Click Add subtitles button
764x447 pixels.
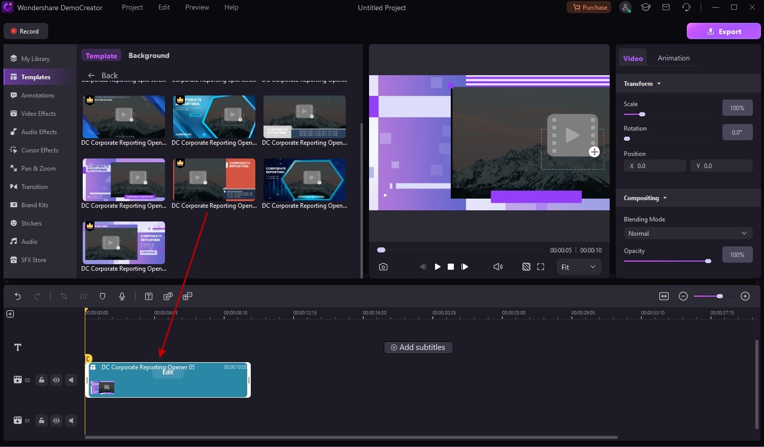point(418,347)
